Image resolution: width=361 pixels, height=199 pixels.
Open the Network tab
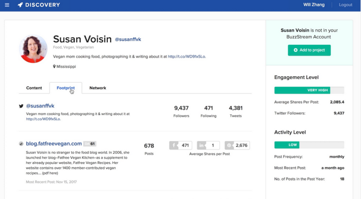[x=98, y=88]
